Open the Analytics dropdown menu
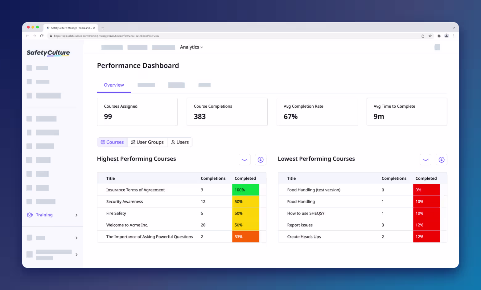This screenshot has height=290, width=481. (191, 47)
